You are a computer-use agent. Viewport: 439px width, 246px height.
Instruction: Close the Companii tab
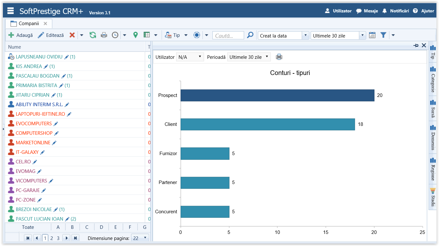(x=45, y=24)
